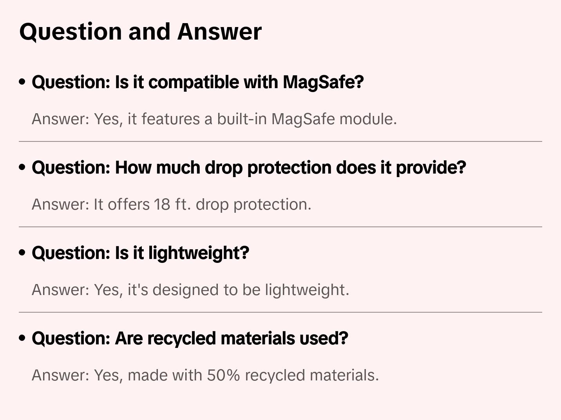The height and width of the screenshot is (420, 561).
Task: Click the recycled materials answer text
Action: coord(205,375)
